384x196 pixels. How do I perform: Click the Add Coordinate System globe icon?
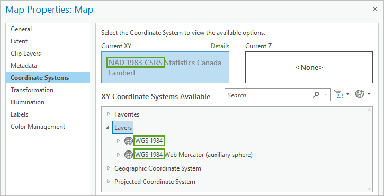[x=360, y=94]
